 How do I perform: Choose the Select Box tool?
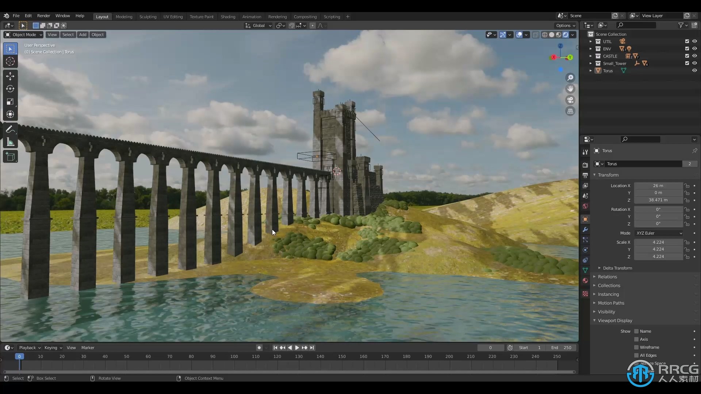click(x=10, y=49)
